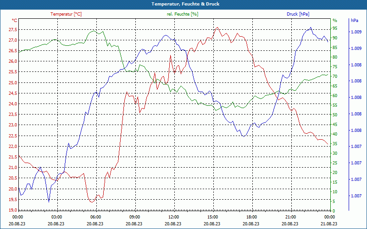Click the 90 humidity axis tick
The width and height of the screenshot is (367, 229).
pyautogui.click(x=335, y=38)
